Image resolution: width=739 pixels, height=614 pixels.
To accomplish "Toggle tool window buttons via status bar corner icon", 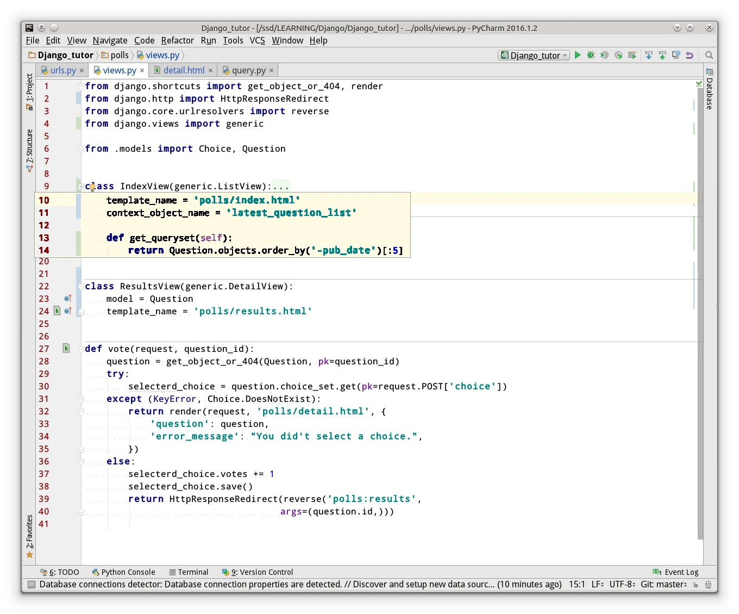I will click(x=32, y=585).
